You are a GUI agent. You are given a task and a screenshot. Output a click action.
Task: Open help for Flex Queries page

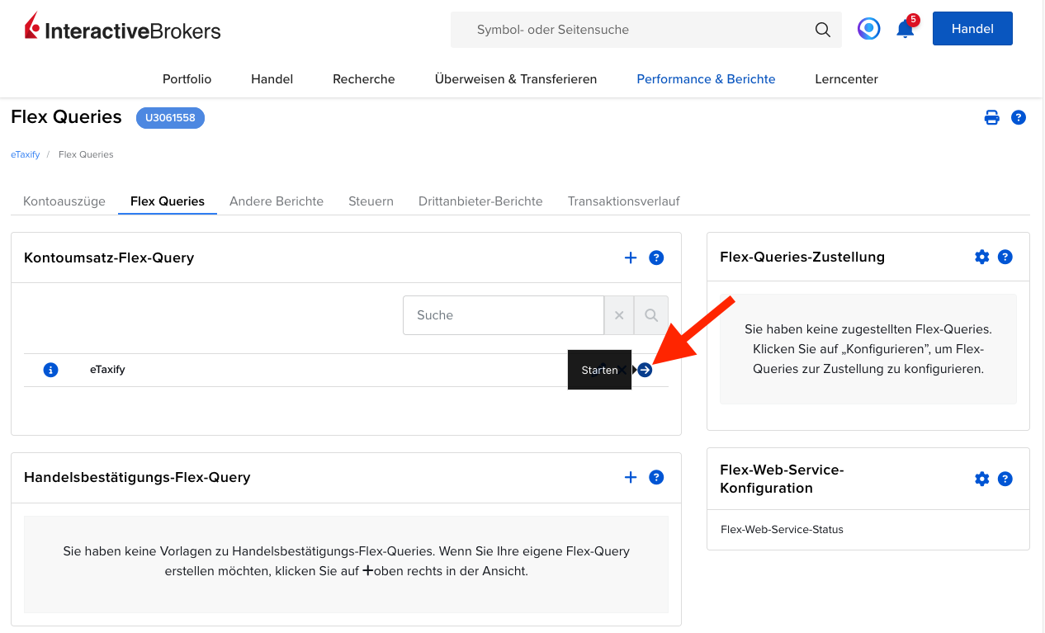click(x=1018, y=117)
